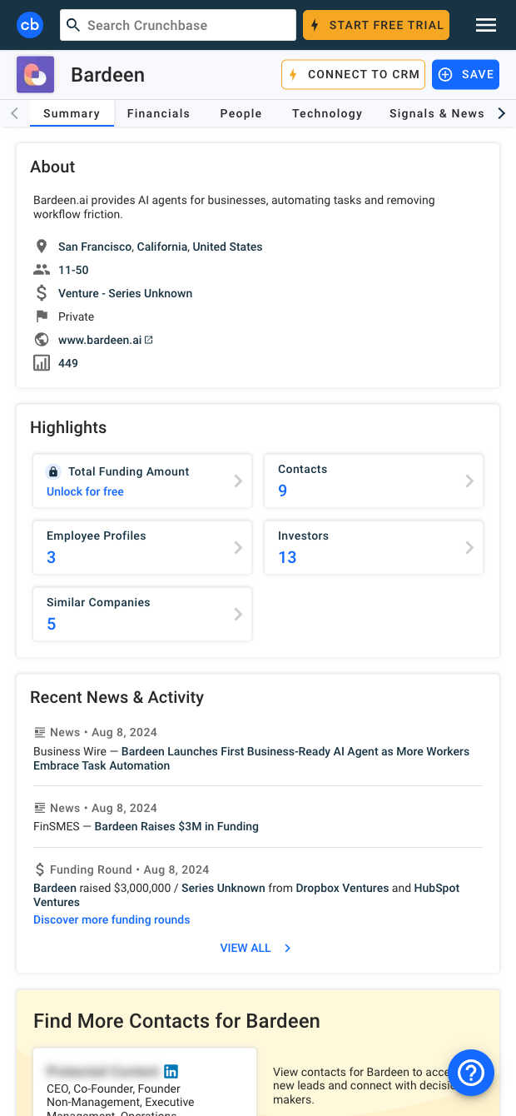Focus the Search Crunchbase input field

pyautogui.click(x=187, y=25)
